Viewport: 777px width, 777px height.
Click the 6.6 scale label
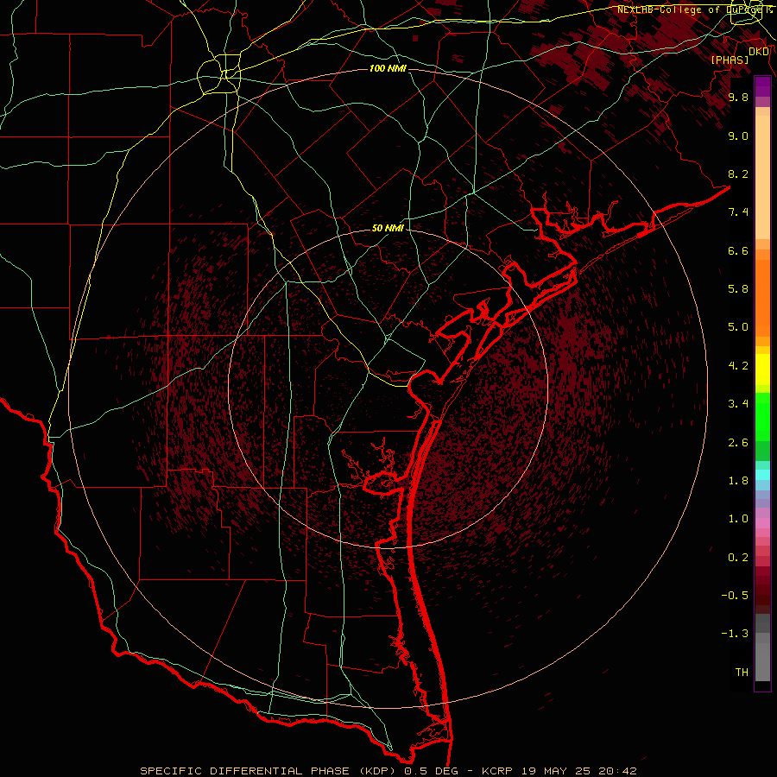(738, 250)
